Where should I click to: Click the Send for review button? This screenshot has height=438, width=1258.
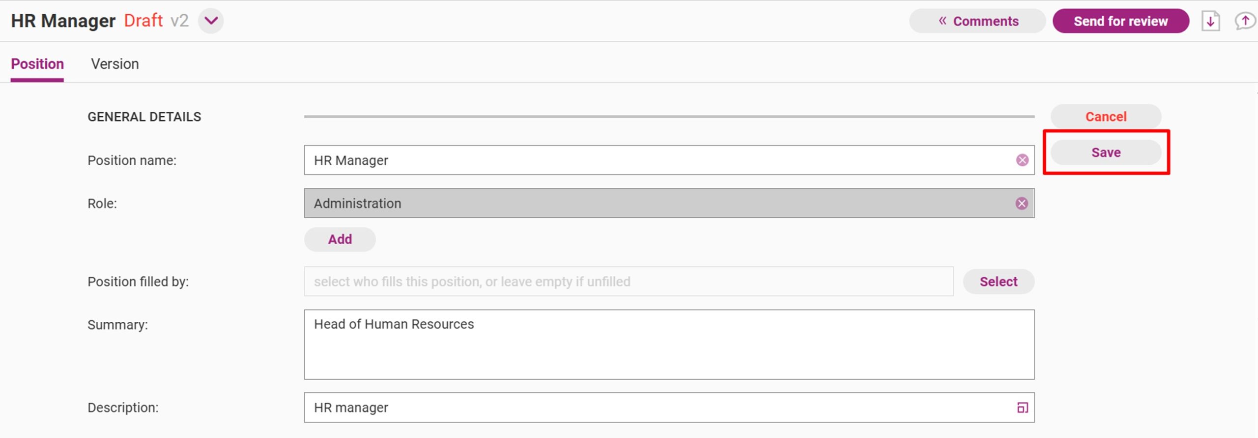[x=1120, y=21]
